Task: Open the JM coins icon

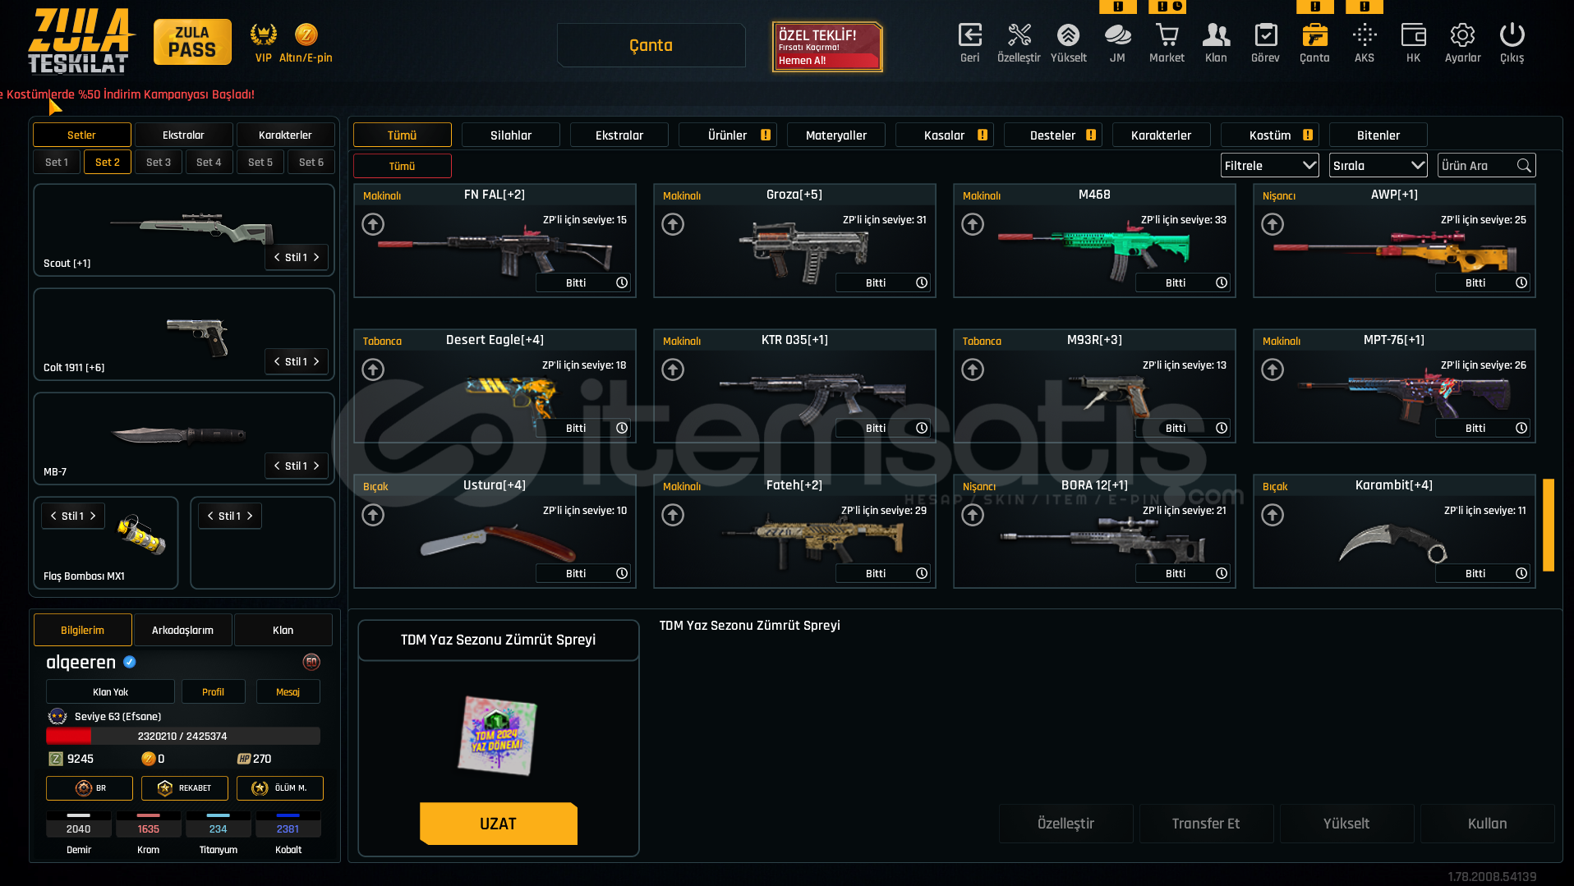Action: point(1117,35)
